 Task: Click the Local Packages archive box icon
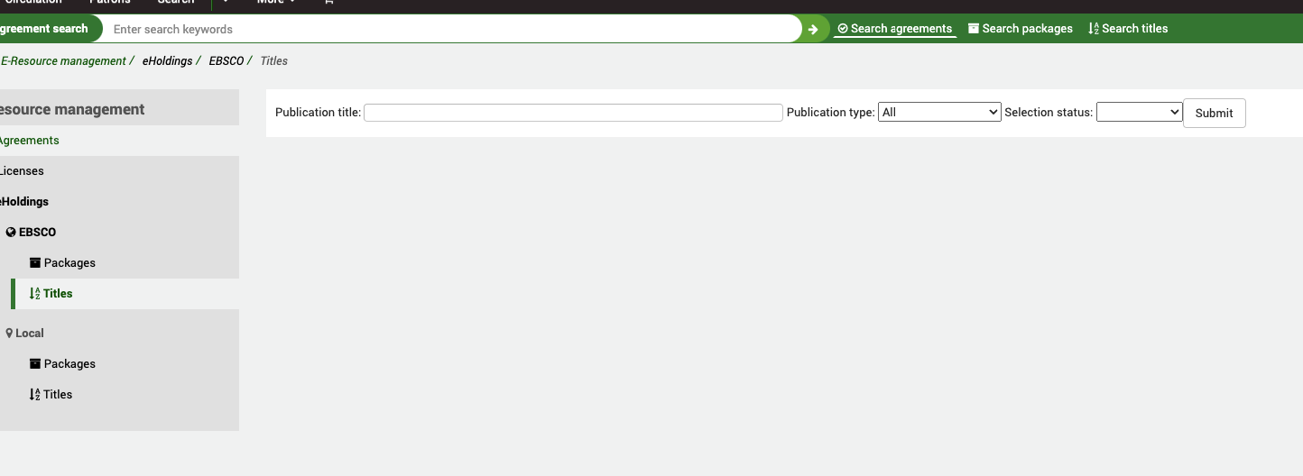click(35, 364)
